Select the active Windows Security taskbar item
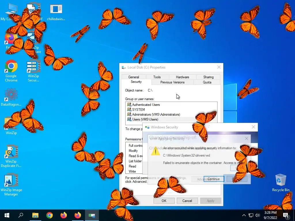Viewport: 295px width, 221px height. point(92,215)
